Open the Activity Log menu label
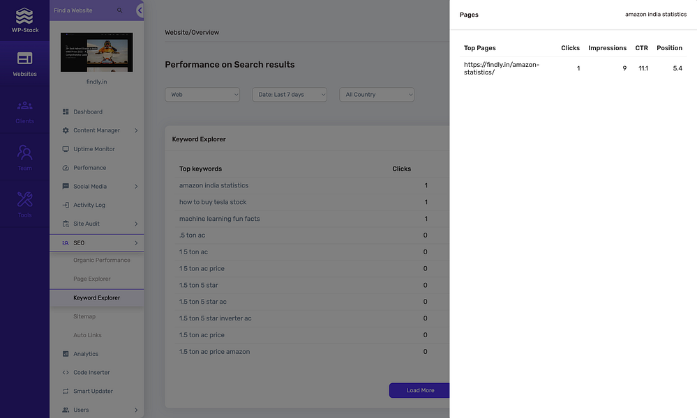This screenshot has width=697, height=418. [89, 205]
